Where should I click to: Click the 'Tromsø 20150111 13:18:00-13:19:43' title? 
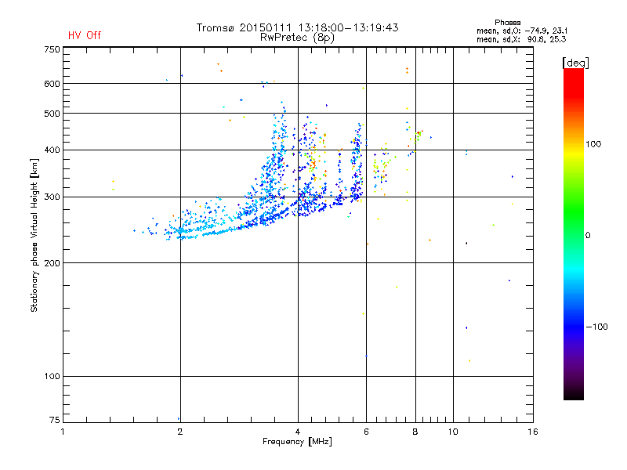pyautogui.click(x=297, y=27)
